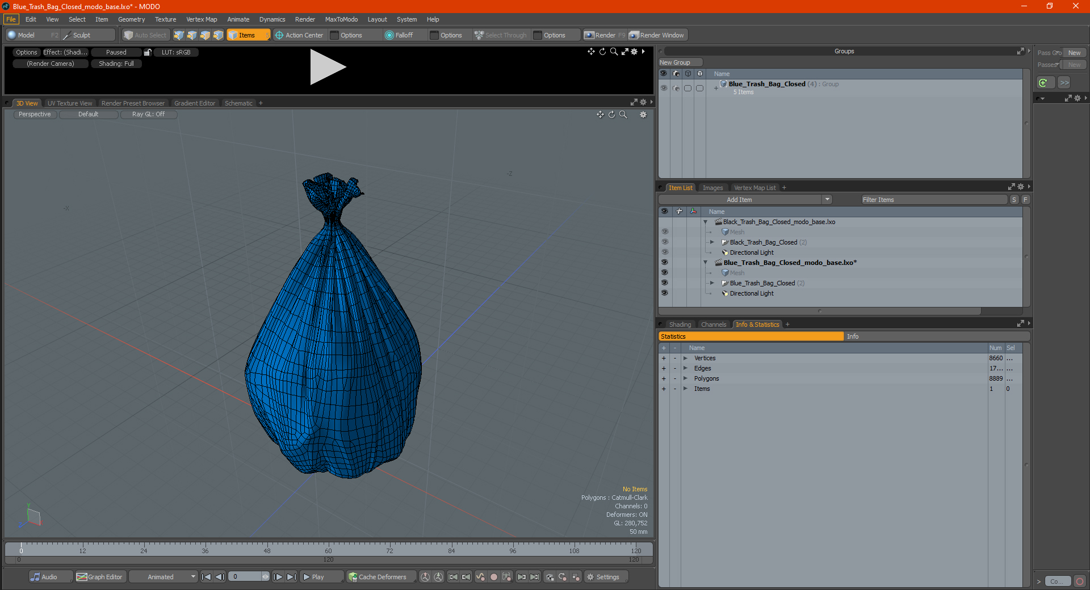Expand Polygons statistics row
Screen dimensions: 1090x590
pyautogui.click(x=685, y=378)
